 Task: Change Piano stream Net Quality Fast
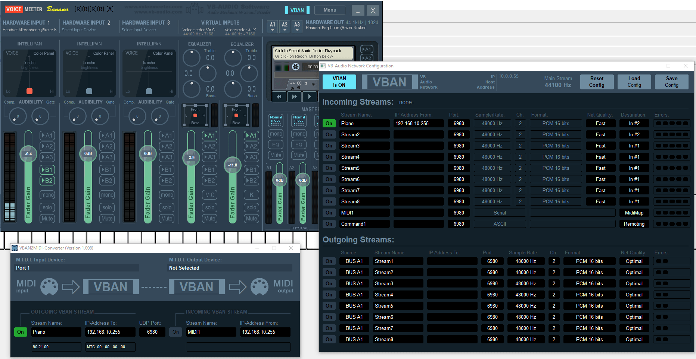pos(601,123)
